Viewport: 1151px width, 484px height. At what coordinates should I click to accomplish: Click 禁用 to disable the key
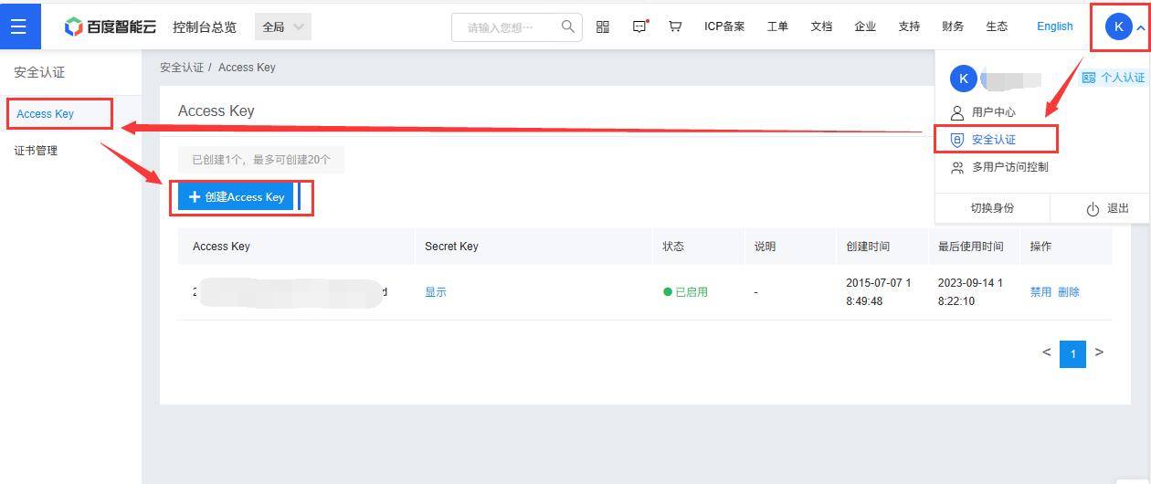click(1040, 292)
